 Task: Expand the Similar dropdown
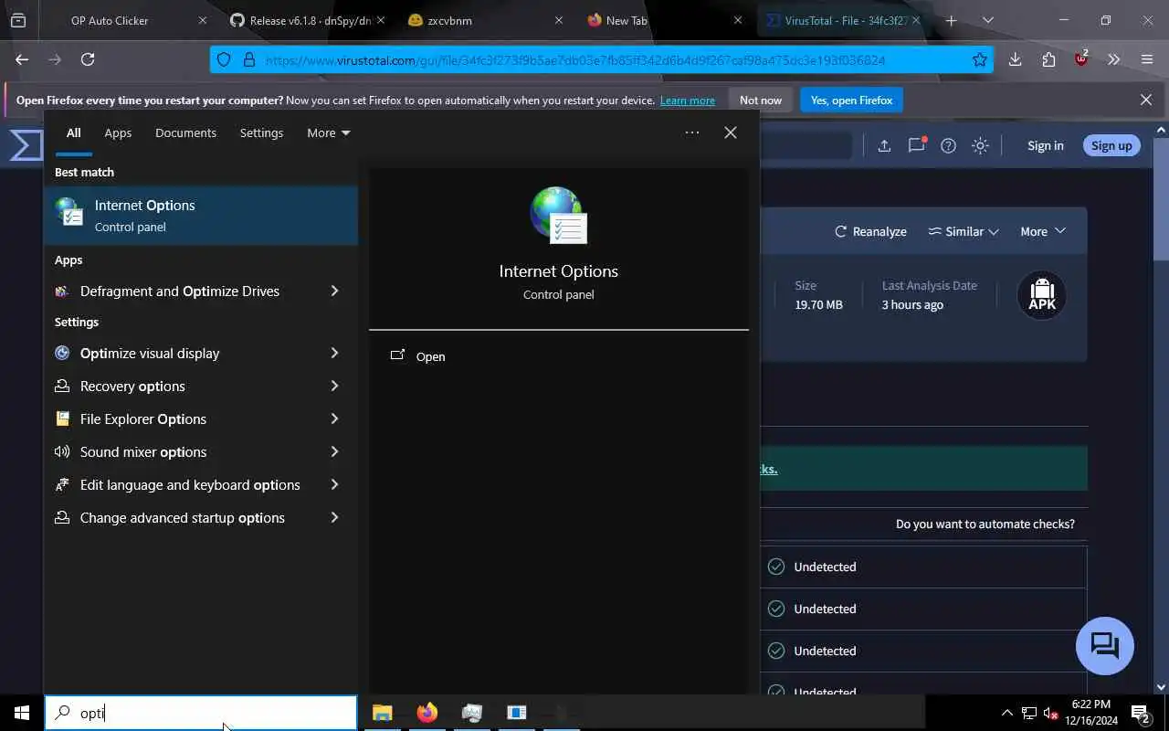pos(964,231)
